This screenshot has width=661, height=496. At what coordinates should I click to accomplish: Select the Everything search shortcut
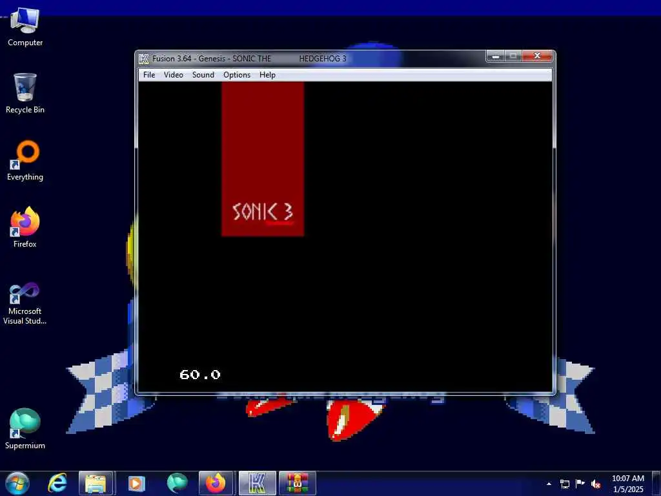[x=25, y=161]
